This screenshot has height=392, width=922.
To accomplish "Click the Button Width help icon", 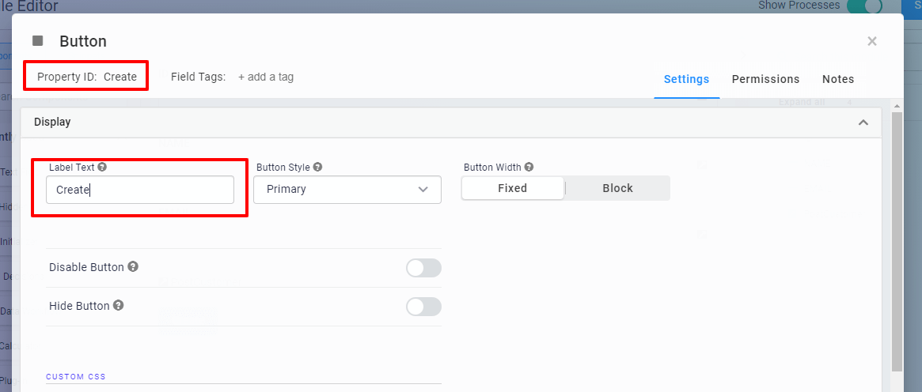I will click(x=529, y=167).
